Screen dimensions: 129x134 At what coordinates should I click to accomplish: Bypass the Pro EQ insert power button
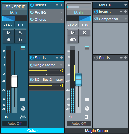coord(32,12)
